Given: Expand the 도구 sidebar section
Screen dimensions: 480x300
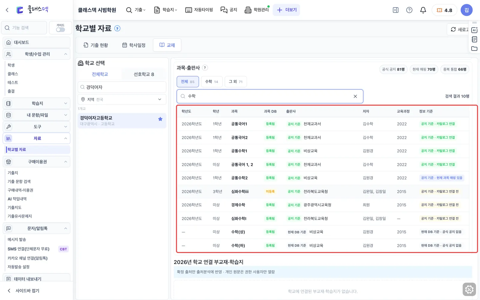Looking at the screenshot, I should tap(37, 127).
